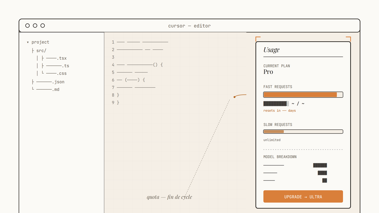Click the 'FAST REQUESTS' label
The height and width of the screenshot is (213, 379).
coord(278,87)
